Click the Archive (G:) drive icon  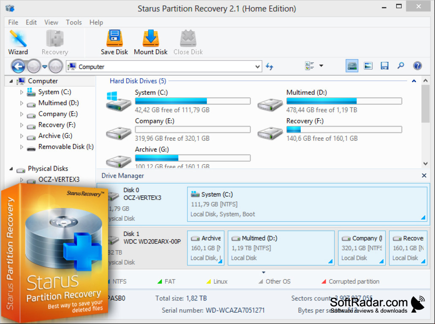click(118, 161)
